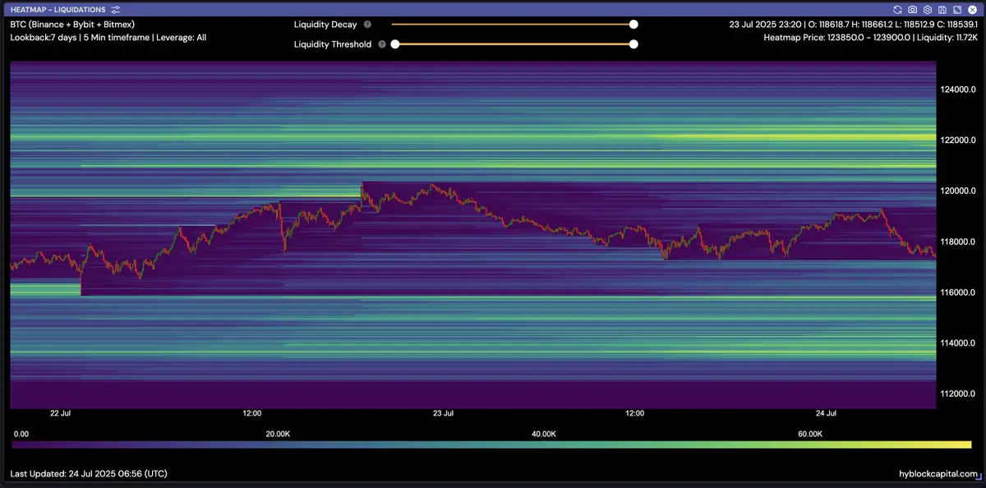Click the HEATMAP - LIQUIDATIONS title
This screenshot has height=488, width=986.
58,10
